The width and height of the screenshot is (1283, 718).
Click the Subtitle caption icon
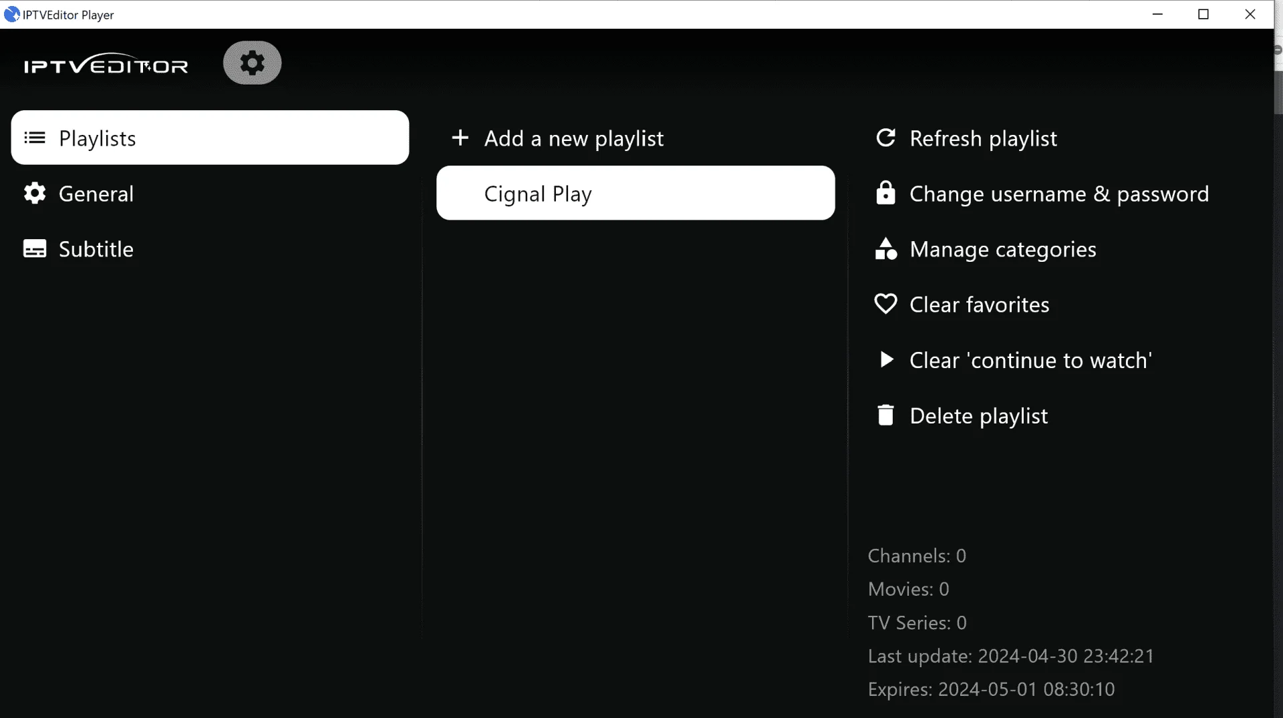point(35,249)
